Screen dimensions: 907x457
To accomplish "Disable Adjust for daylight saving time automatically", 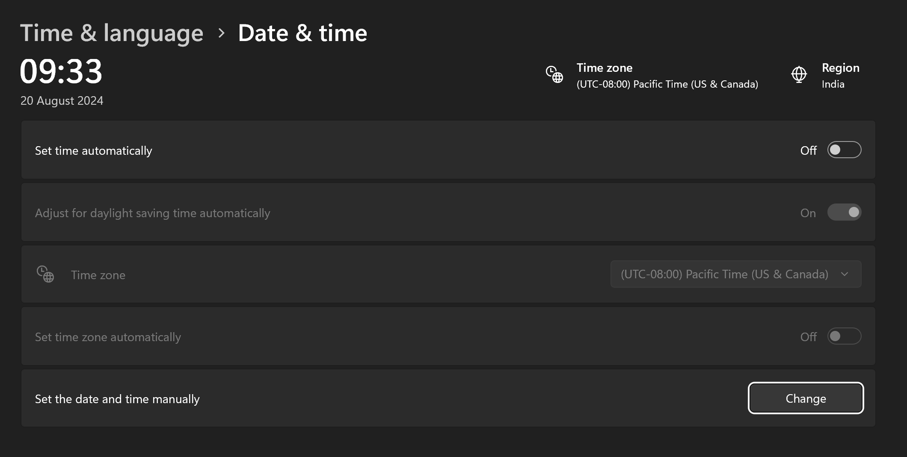I will click(x=844, y=212).
